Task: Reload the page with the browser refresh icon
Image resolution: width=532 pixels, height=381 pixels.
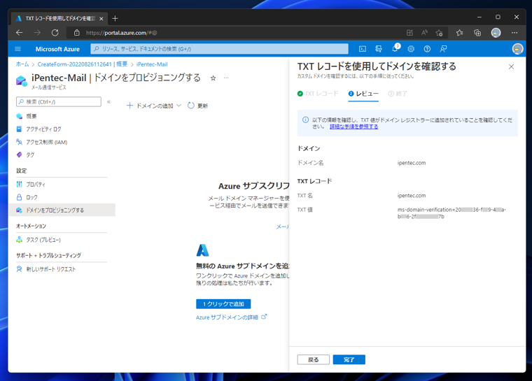Action: 55,33
